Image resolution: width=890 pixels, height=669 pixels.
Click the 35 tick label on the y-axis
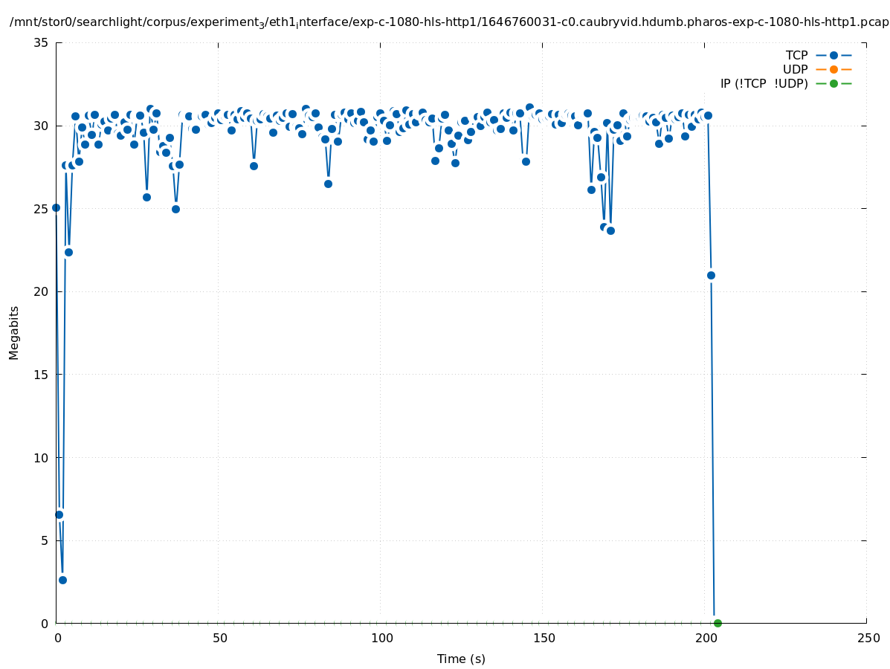coord(42,42)
